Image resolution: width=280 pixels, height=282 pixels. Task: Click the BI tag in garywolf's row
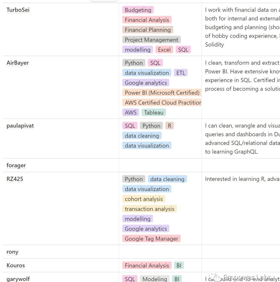pyautogui.click(x=177, y=279)
